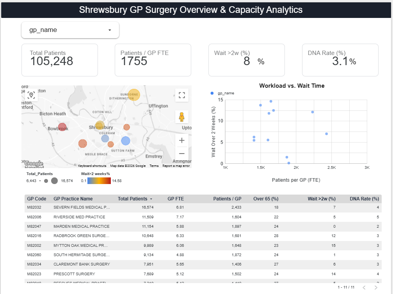Click the 7.17 GP FTE cell

[180, 217]
